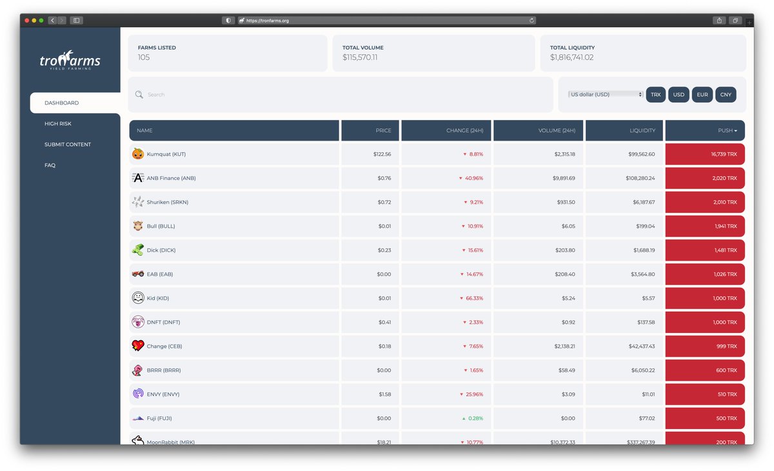Sort by VOLUME (24H) column header
This screenshot has height=471, width=774.
[539, 130]
